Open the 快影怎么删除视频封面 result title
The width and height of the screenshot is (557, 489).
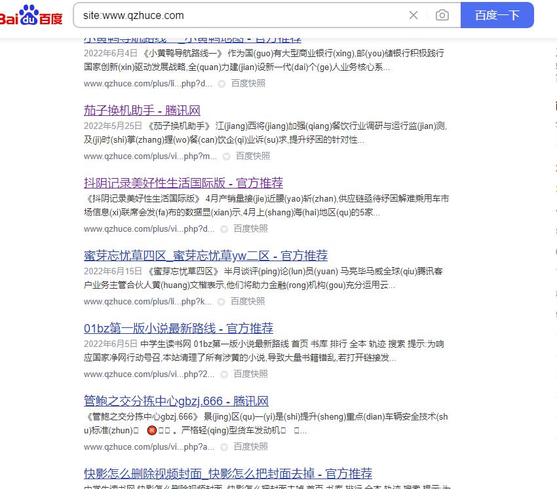point(227,473)
